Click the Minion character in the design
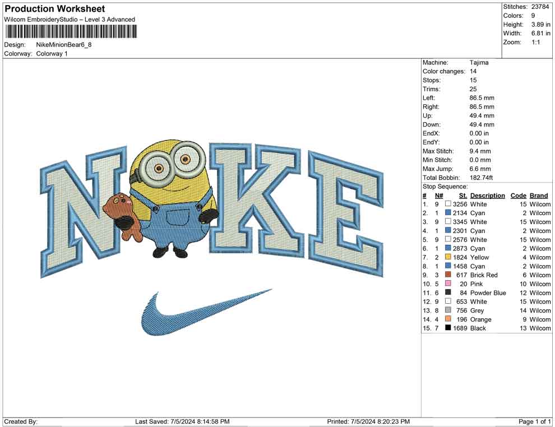The image size is (555, 427). tap(173, 198)
